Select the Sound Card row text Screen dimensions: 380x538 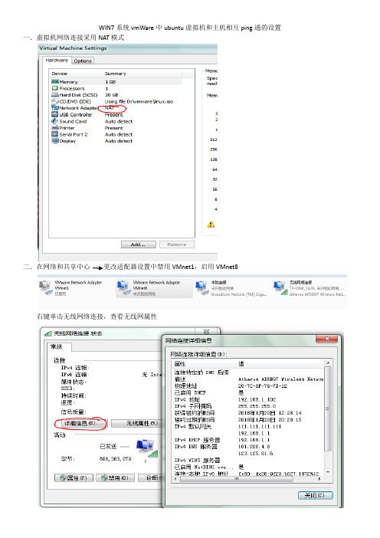point(73,121)
